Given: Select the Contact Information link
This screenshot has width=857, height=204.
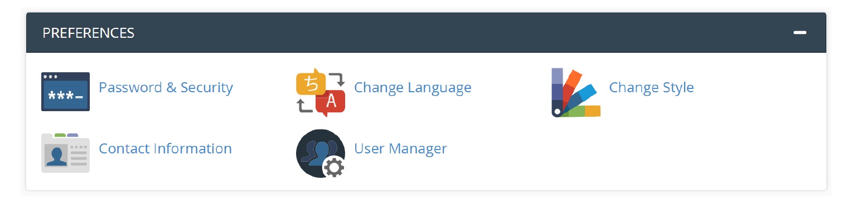Looking at the screenshot, I should 165,149.
